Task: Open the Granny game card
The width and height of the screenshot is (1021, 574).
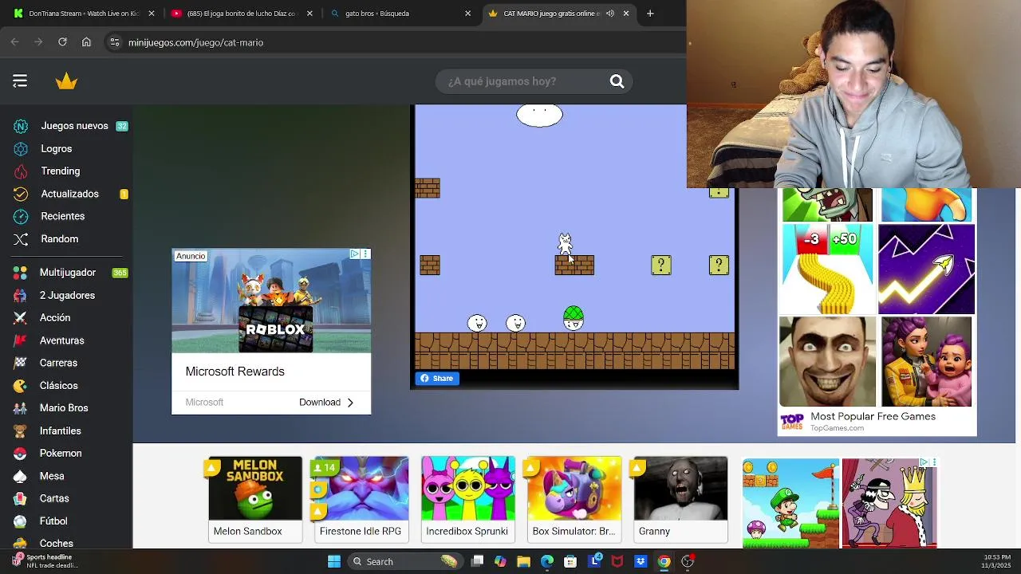Action: (680, 499)
